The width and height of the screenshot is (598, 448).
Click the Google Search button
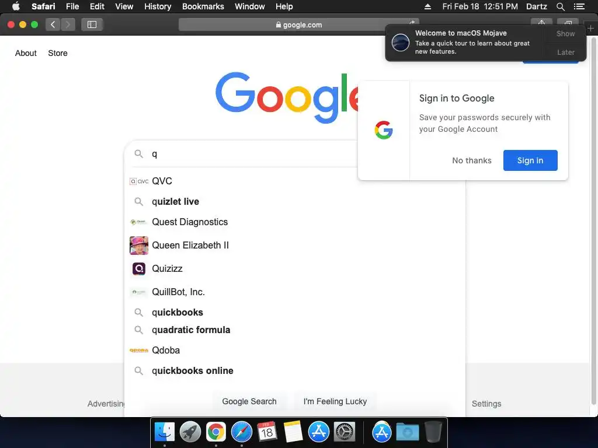249,401
